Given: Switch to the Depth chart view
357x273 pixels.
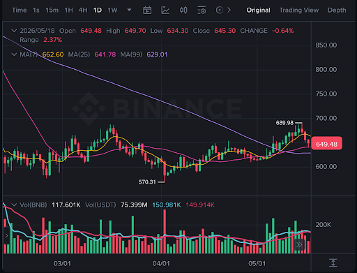Looking at the screenshot, I should coord(337,10).
